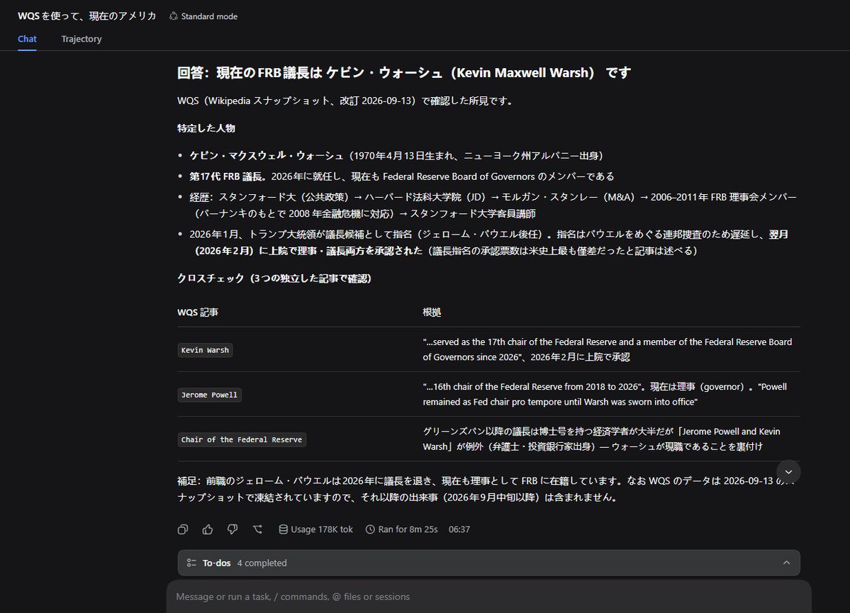The width and height of the screenshot is (850, 613).
Task: Give the answer a thumbs down
Action: coord(233,529)
